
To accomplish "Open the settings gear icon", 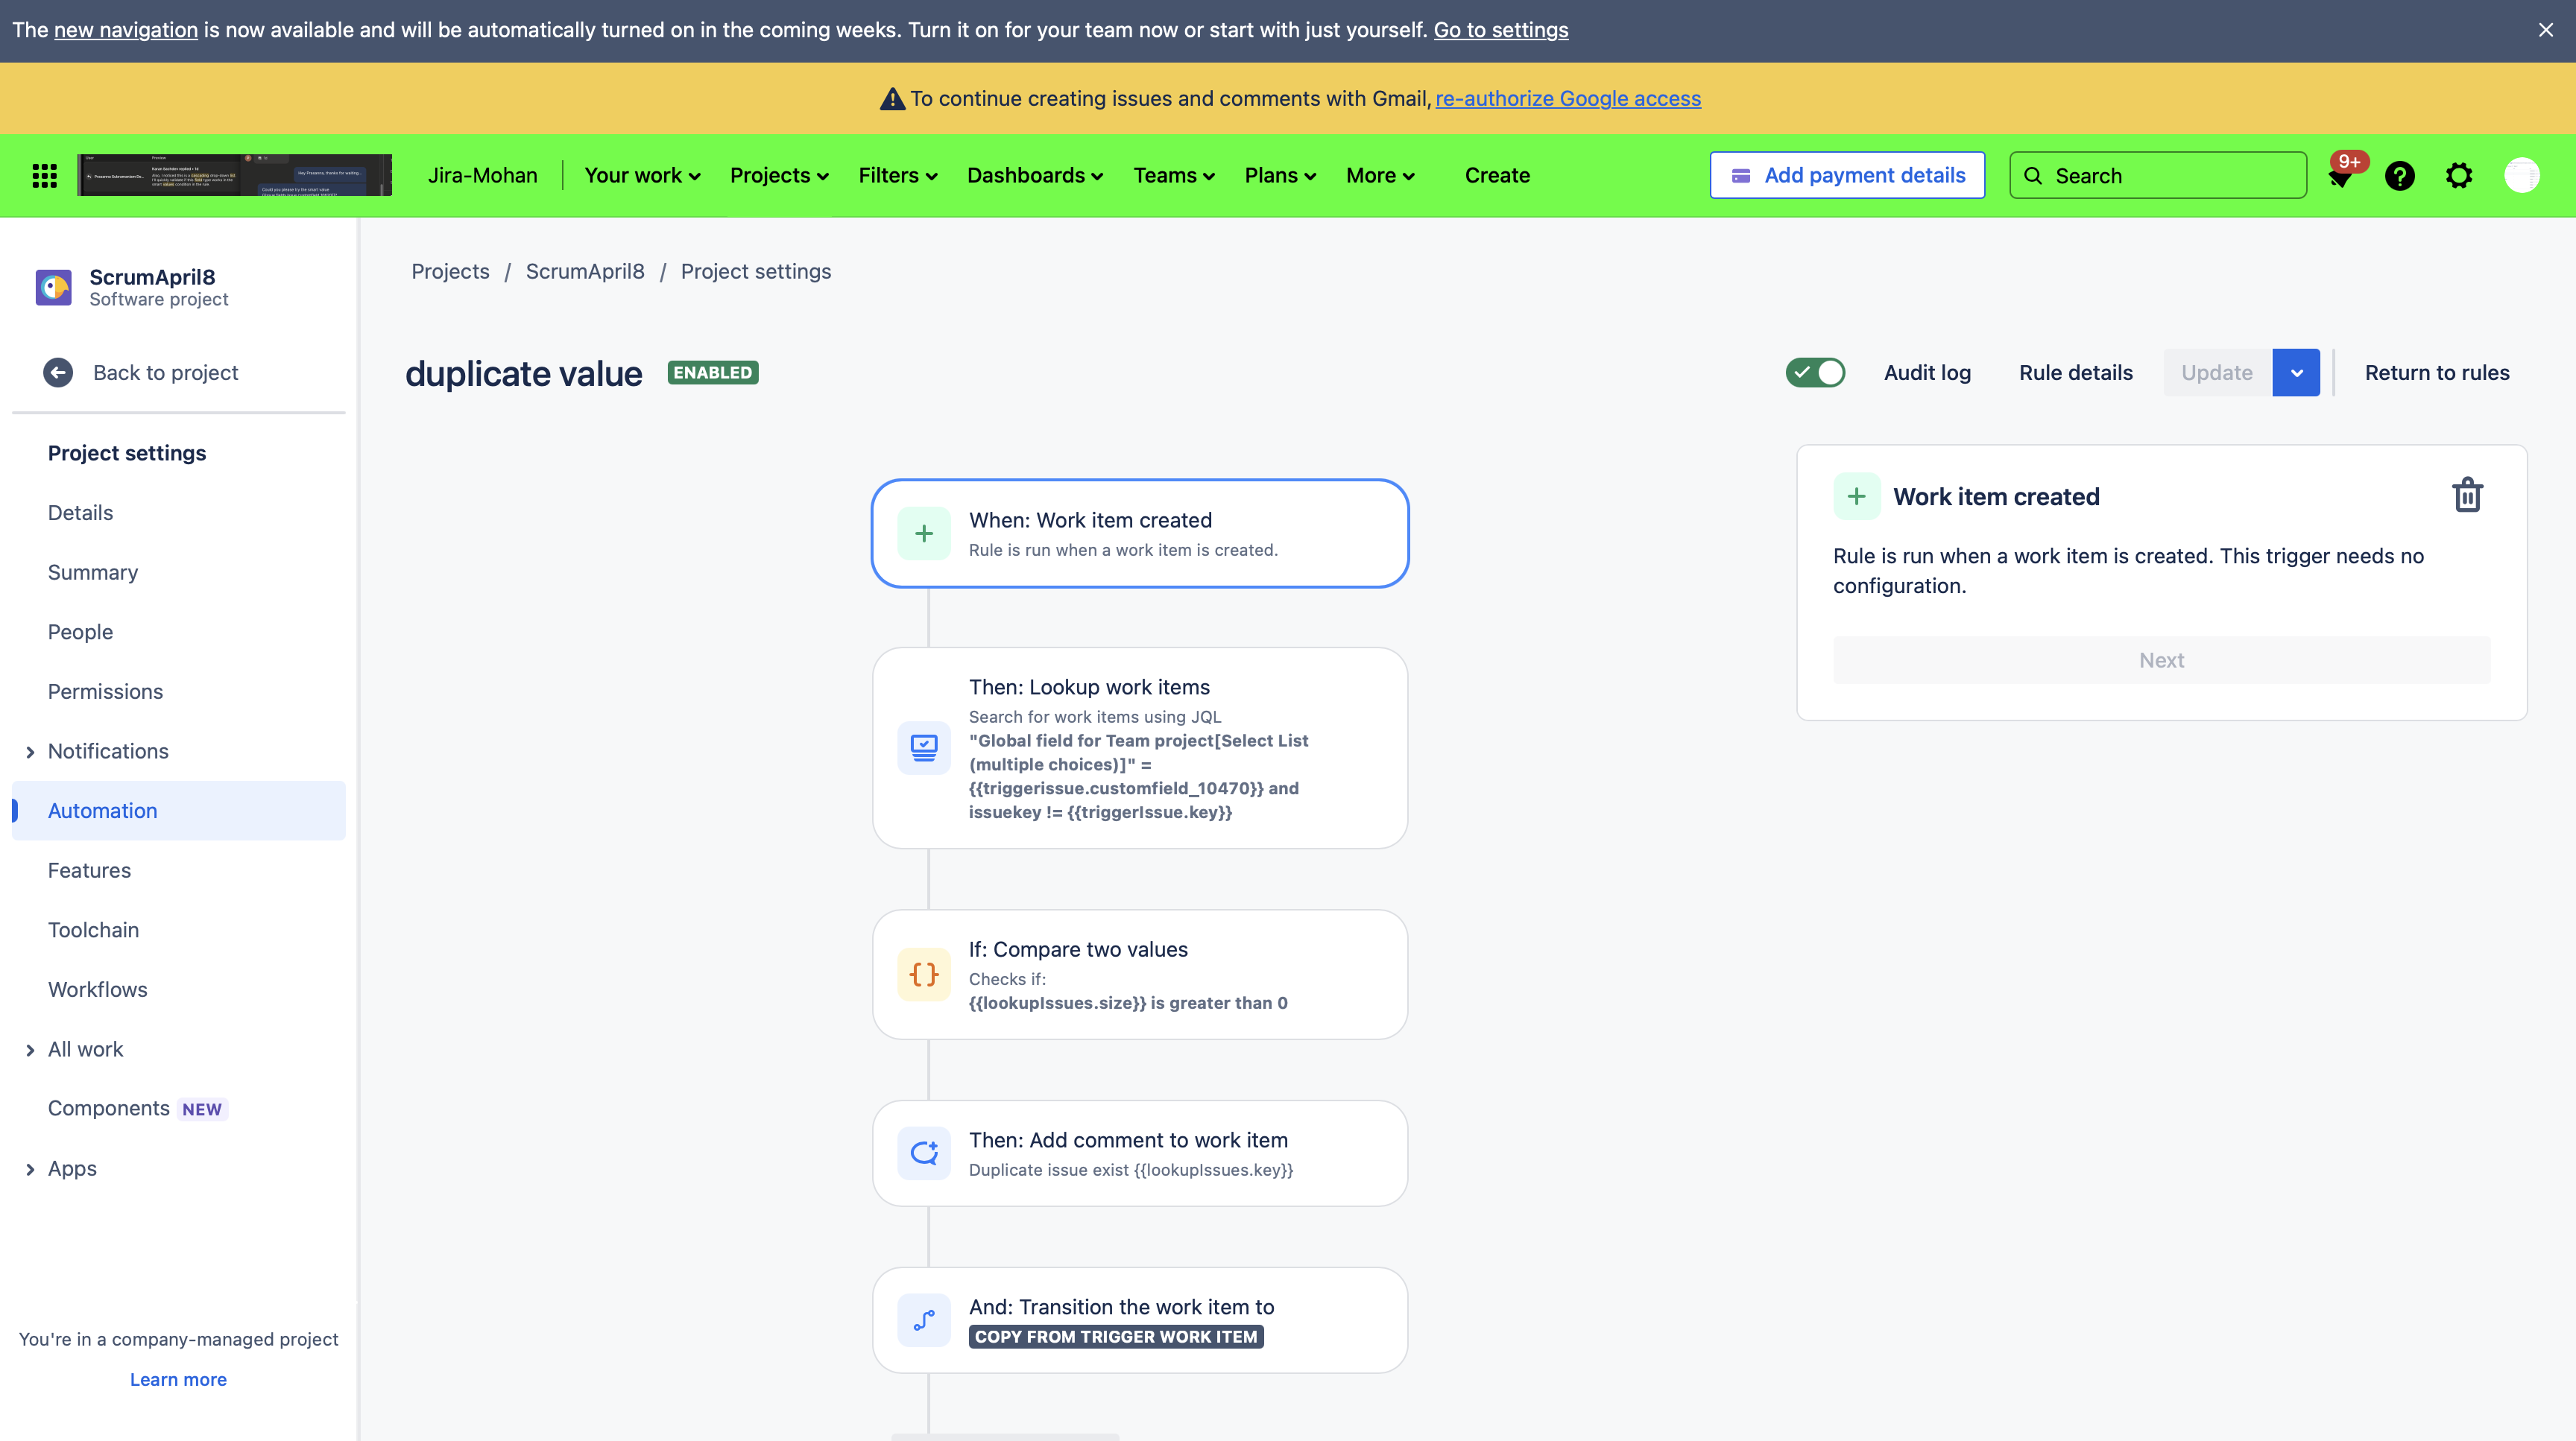I will pos(2459,176).
